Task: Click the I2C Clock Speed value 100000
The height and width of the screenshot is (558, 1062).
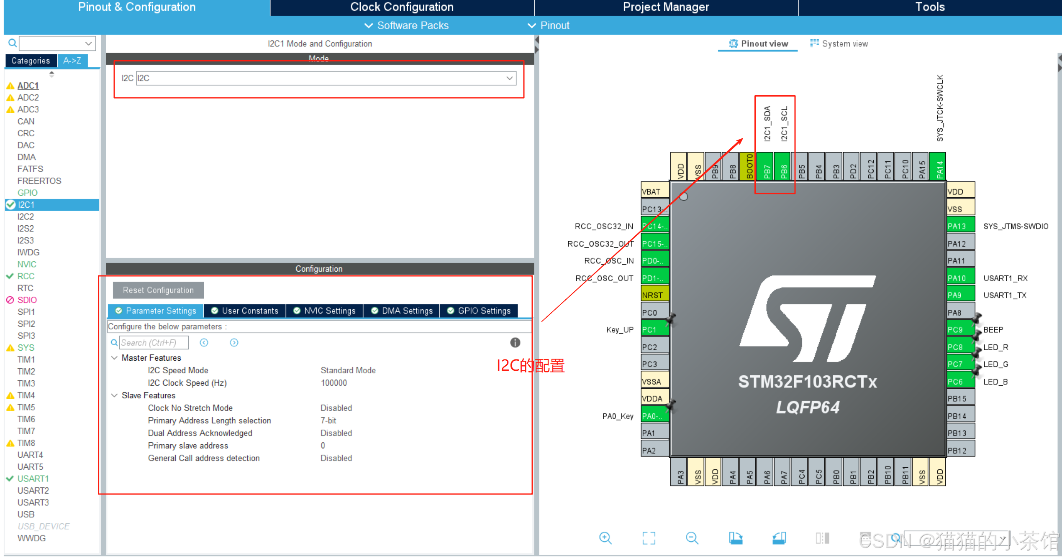Action: 333,383
